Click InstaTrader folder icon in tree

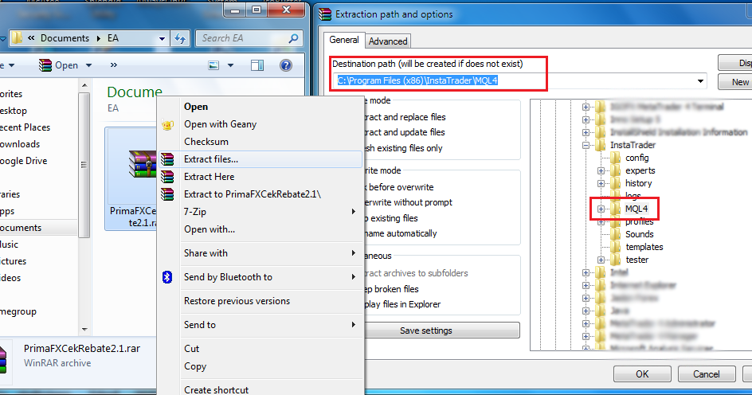tap(601, 145)
